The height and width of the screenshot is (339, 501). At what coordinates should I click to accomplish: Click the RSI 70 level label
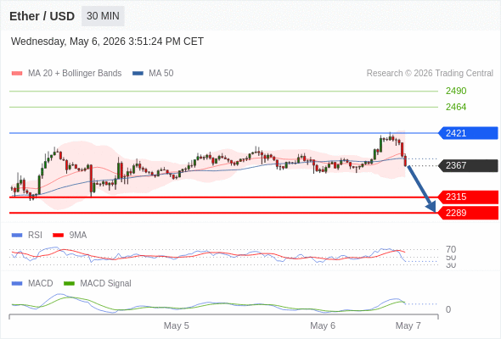tap(451, 249)
